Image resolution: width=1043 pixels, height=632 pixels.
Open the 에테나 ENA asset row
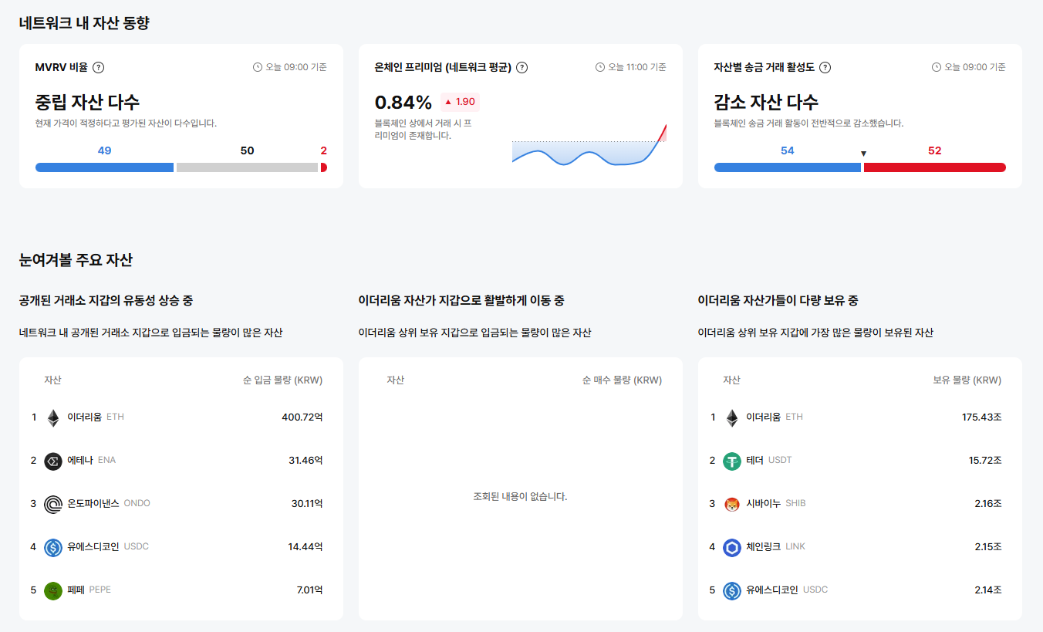181,461
